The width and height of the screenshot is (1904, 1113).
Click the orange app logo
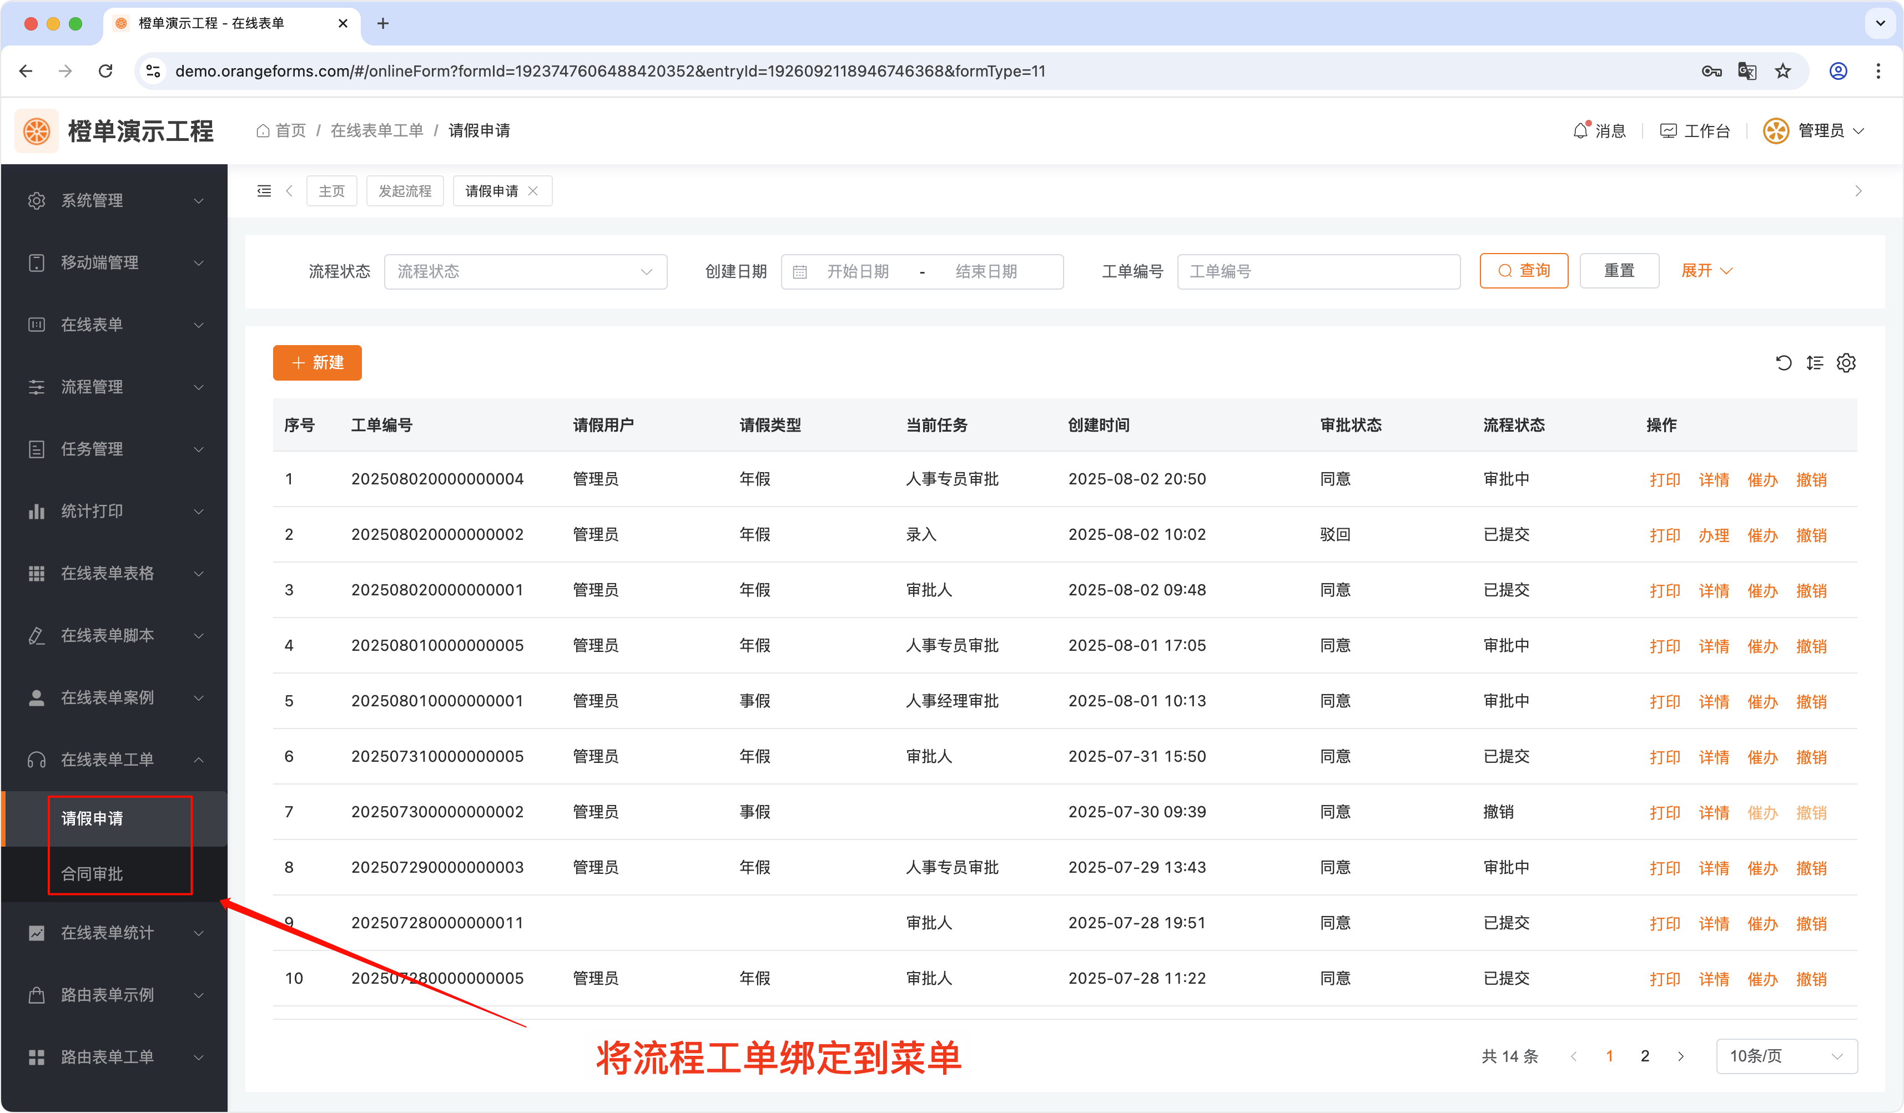point(36,130)
